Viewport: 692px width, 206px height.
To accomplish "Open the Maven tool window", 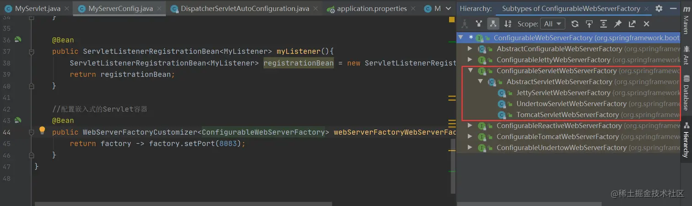I will (686, 21).
